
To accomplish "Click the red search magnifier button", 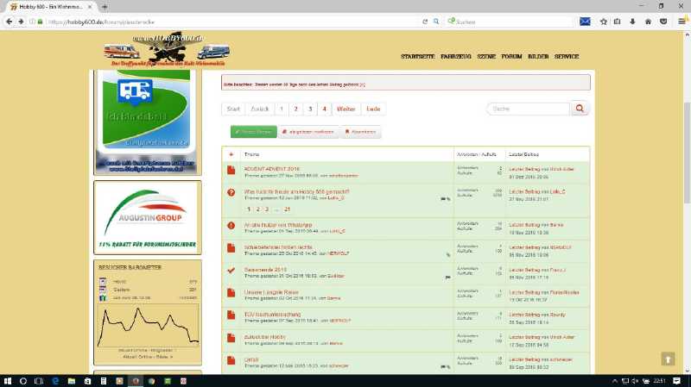I will (580, 109).
